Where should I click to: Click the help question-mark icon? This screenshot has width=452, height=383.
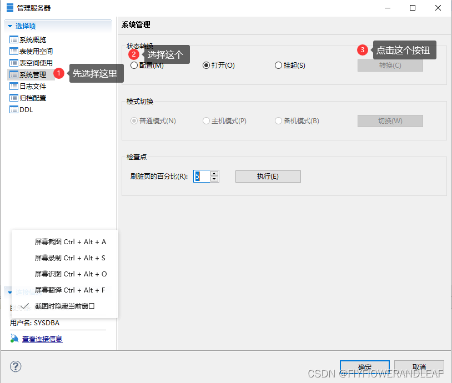coord(14,366)
